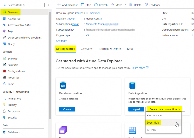Click the Refresh circular arrow icon
Image resolution: width=194 pixels, height=138 pixels.
pyautogui.click(x=96, y=5)
